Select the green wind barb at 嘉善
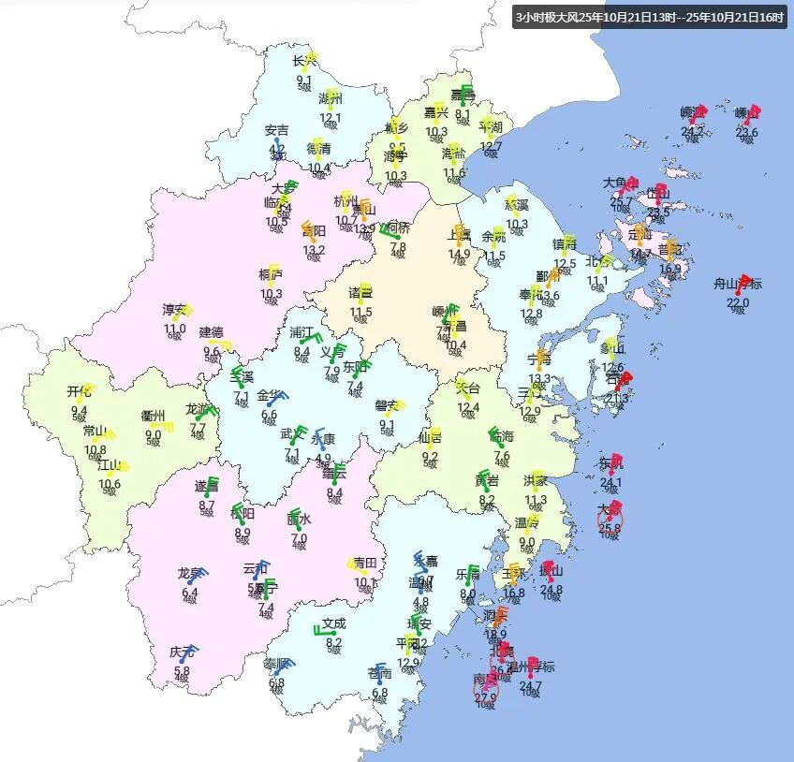The height and width of the screenshot is (762, 794). tap(465, 94)
